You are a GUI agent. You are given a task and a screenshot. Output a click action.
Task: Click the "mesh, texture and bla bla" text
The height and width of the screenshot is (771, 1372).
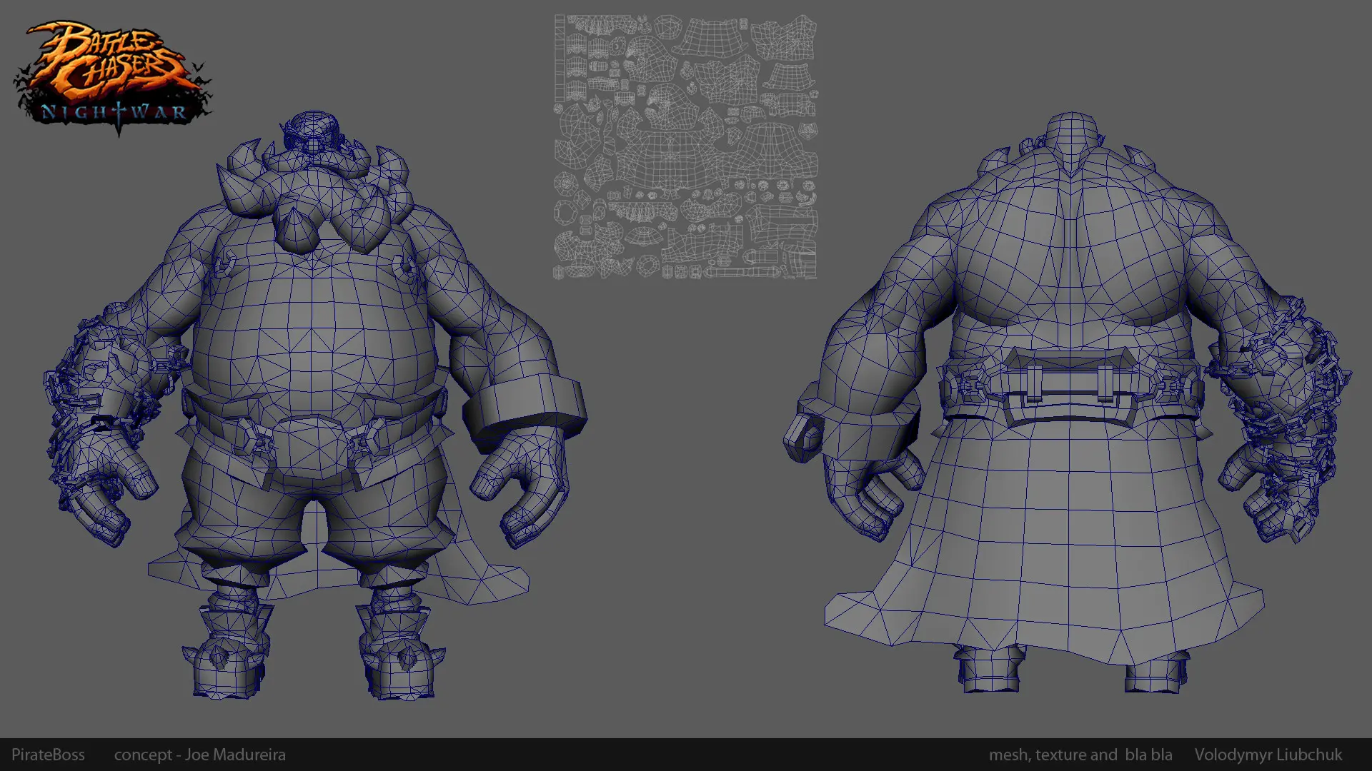click(1080, 755)
